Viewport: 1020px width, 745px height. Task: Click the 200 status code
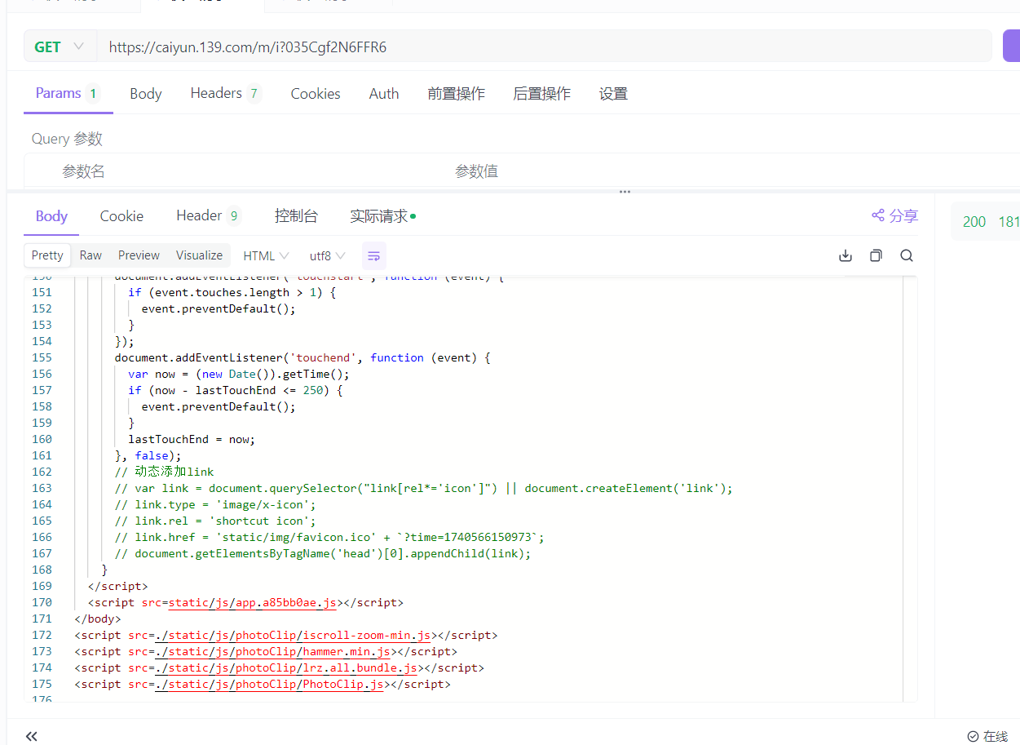pyautogui.click(x=974, y=222)
